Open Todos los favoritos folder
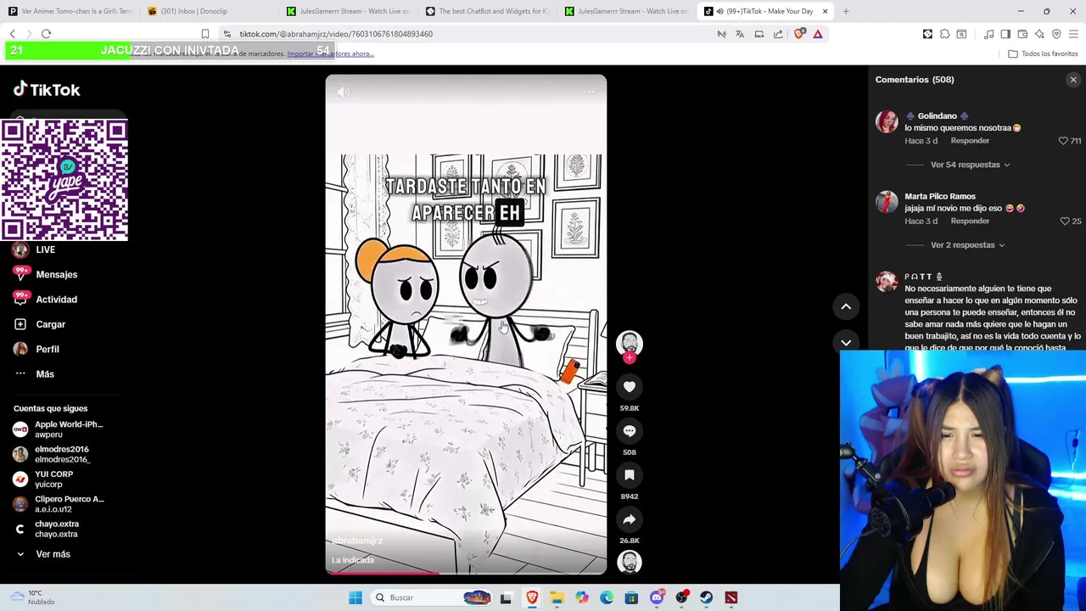Image resolution: width=1086 pixels, height=611 pixels. [1043, 53]
